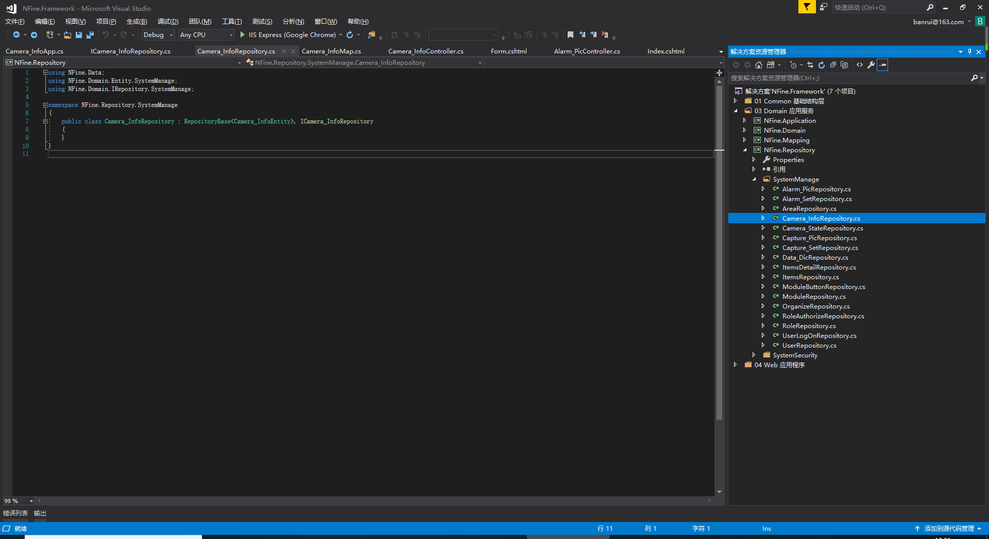
Task: Click the blue Refresh browser icon in toolbar
Action: point(350,35)
